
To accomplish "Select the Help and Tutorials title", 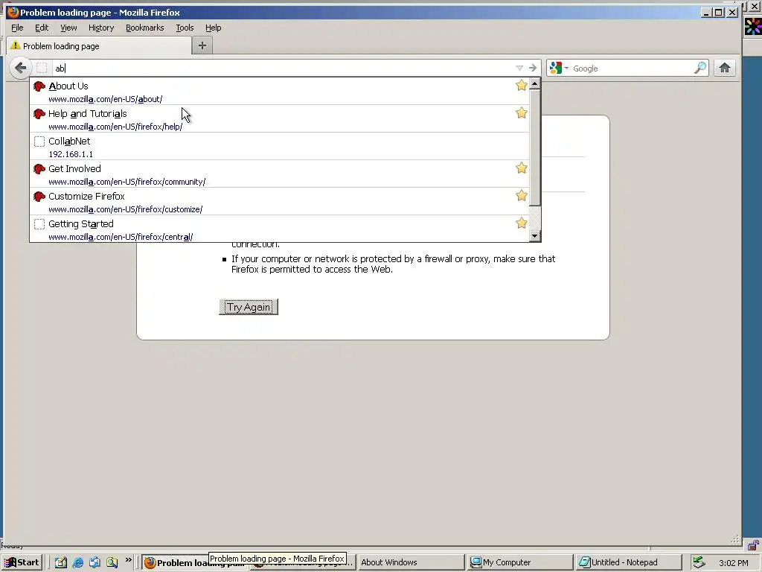I will [x=88, y=114].
